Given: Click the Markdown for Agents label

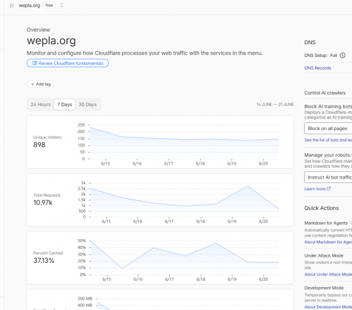Looking at the screenshot, I should point(326,223).
